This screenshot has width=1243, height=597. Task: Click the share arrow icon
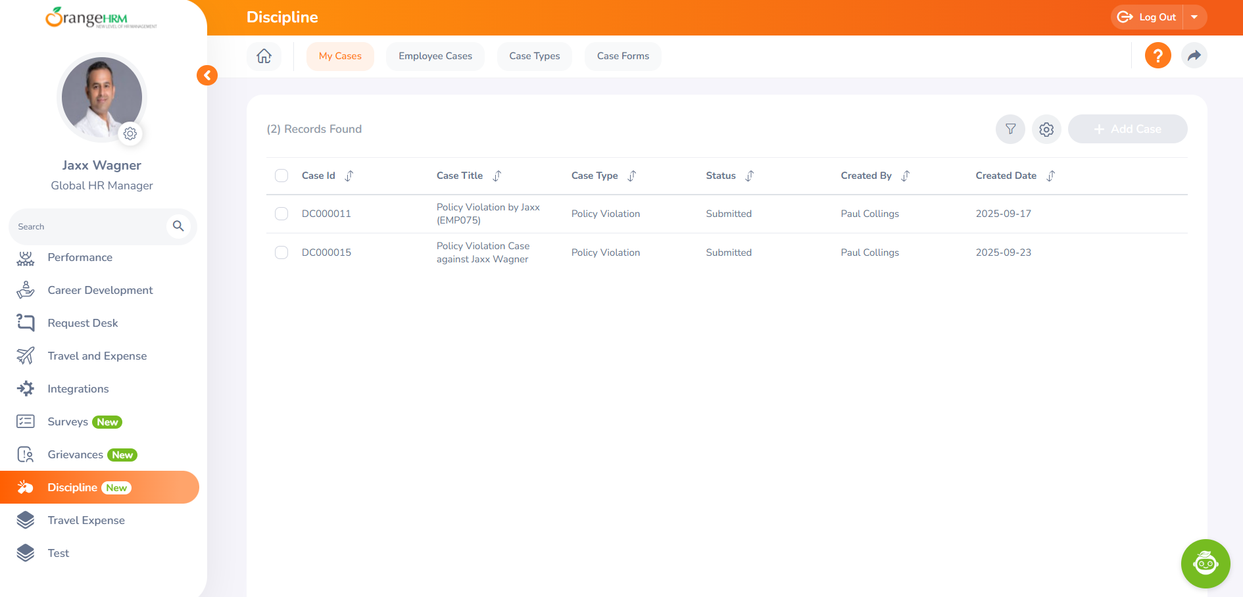coord(1194,55)
